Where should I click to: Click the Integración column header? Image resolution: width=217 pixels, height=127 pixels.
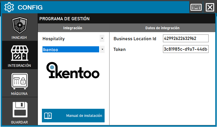click(x=73, y=28)
